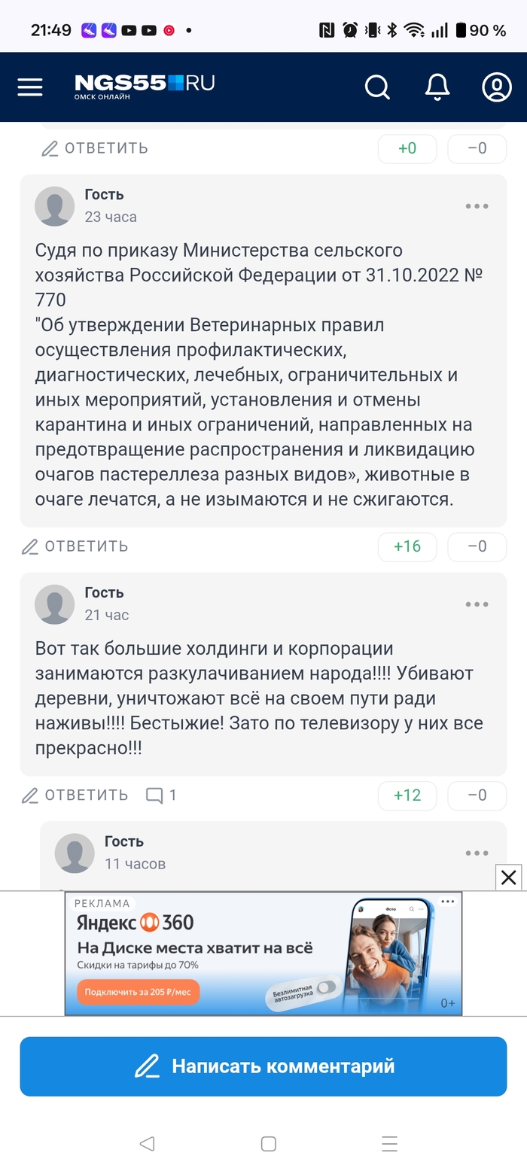Open three-dot menu on 21 час comment
Image resolution: width=527 pixels, height=1171 pixels.
[477, 604]
